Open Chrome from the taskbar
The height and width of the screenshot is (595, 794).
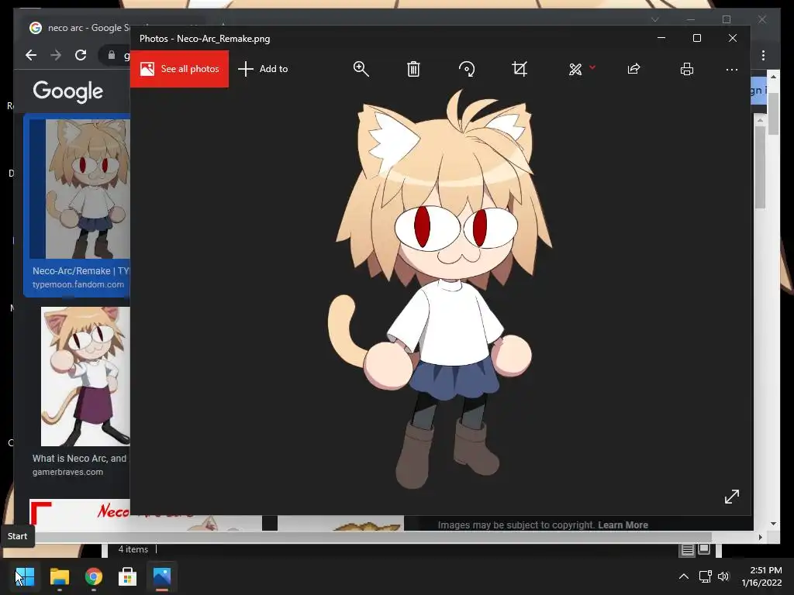pos(94,576)
